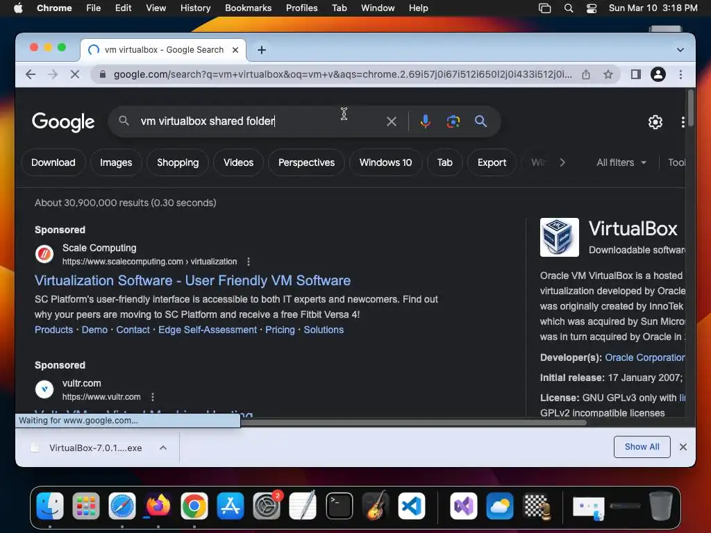Click the Google logo
Screen dimensions: 711x533
point(63,121)
